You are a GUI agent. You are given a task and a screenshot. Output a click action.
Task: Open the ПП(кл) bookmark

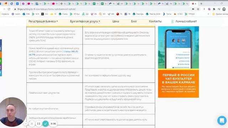pos(190,14)
